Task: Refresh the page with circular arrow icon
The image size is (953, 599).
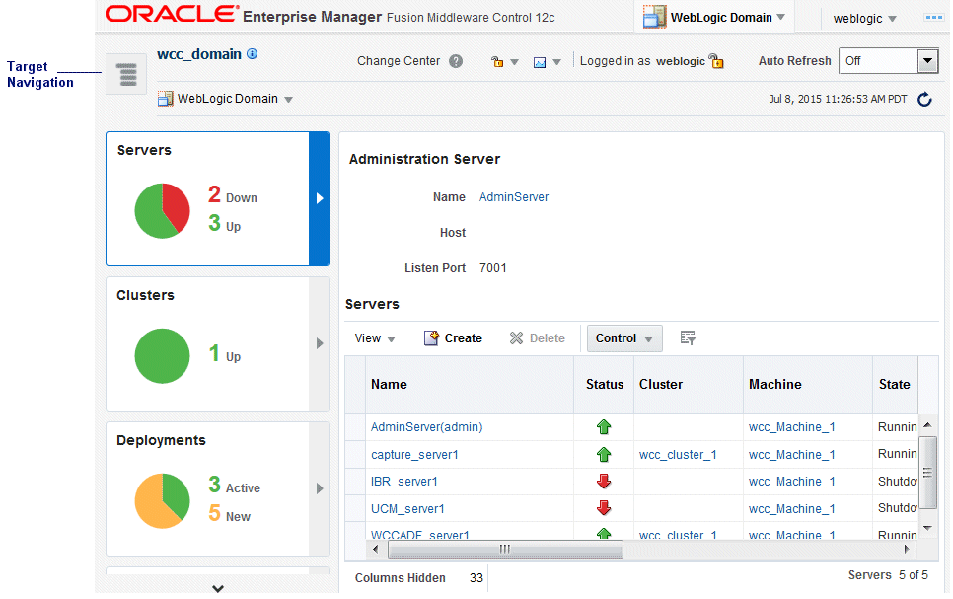Action: [924, 99]
